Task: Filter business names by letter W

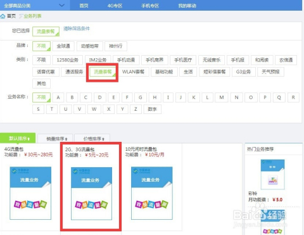Action: click(94, 109)
